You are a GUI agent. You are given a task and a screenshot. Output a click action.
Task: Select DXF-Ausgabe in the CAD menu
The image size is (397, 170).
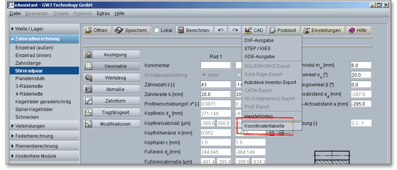tap(259, 40)
